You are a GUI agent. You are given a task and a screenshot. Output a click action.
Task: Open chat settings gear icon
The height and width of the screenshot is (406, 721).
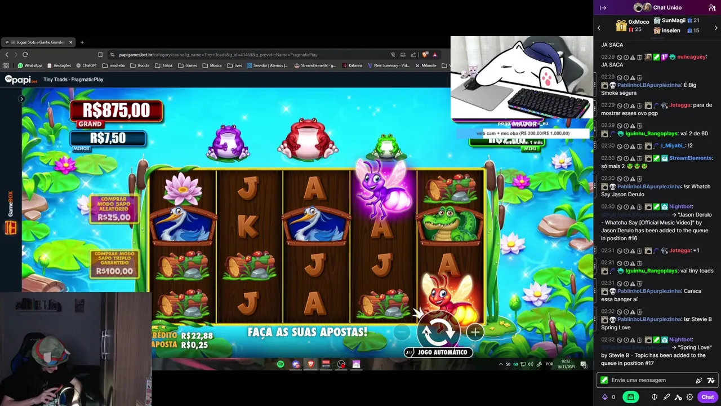689,397
